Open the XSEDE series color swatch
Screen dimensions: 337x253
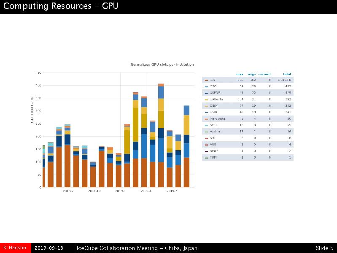click(206, 92)
